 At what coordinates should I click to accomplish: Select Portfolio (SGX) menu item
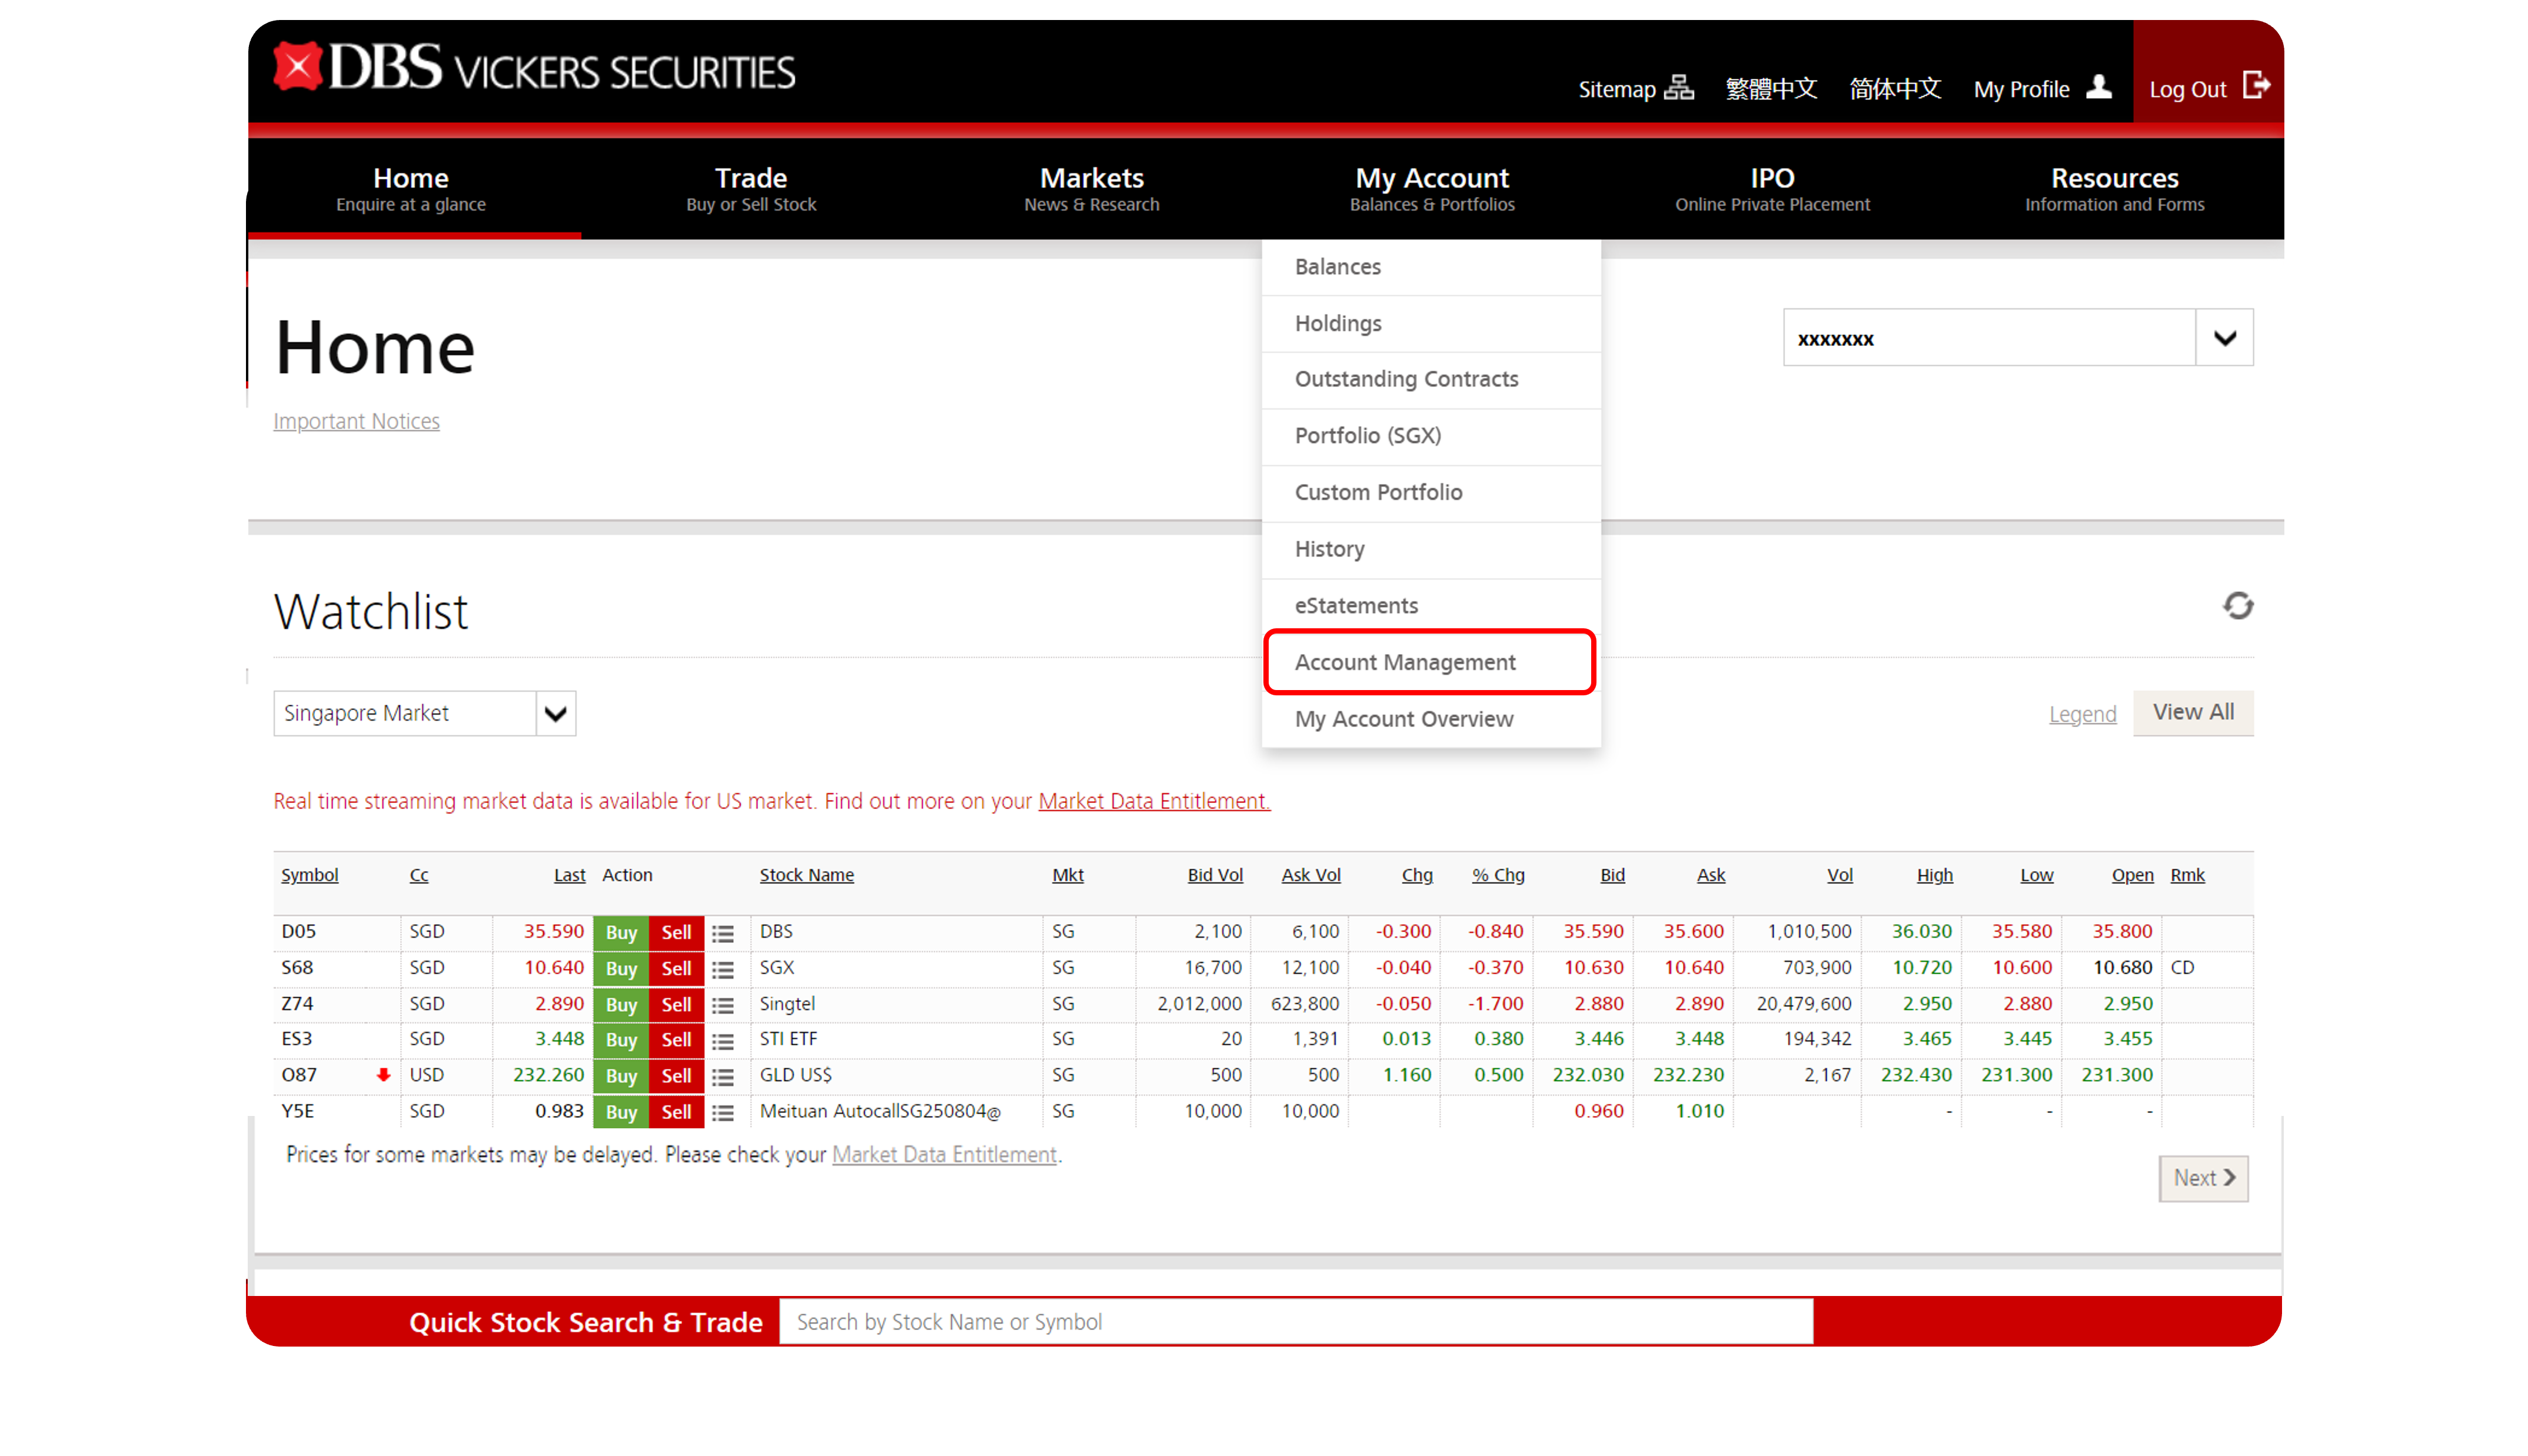tap(1431, 437)
